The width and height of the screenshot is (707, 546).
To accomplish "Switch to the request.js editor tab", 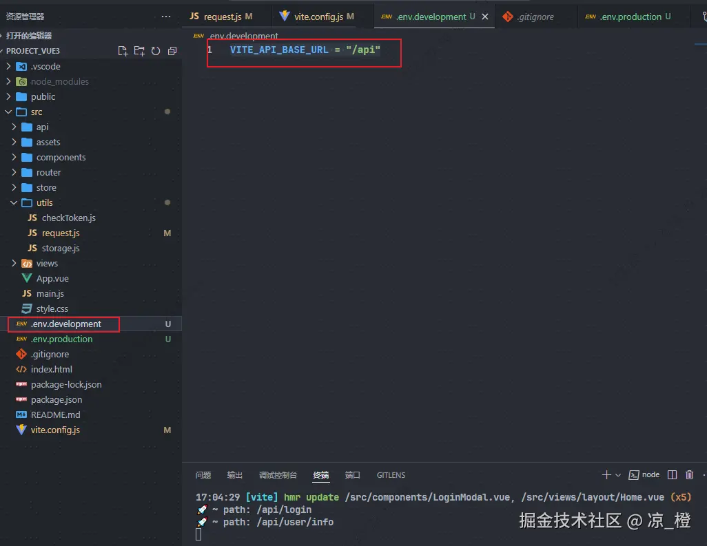I will [221, 17].
